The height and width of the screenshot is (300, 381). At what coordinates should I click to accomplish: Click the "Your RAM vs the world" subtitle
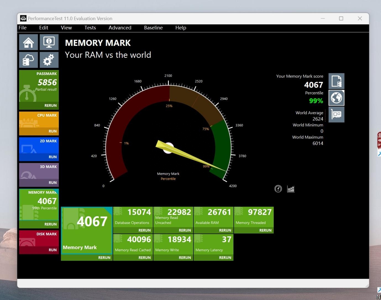coord(108,55)
